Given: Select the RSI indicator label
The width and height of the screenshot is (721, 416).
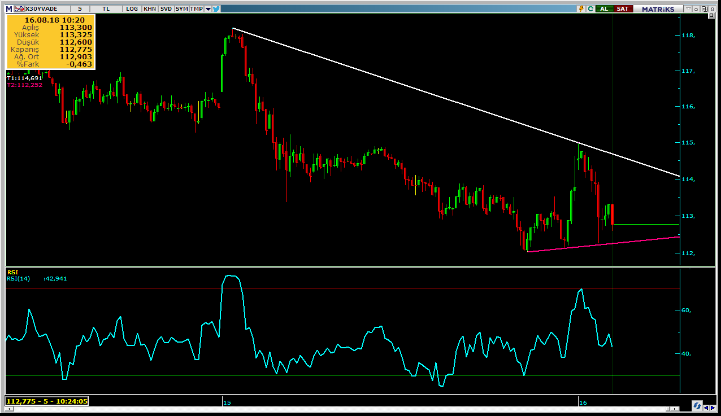Looking at the screenshot, I should (x=12, y=272).
